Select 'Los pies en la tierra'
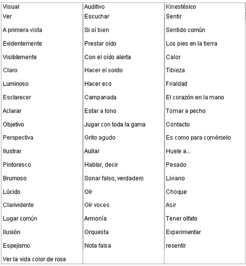 (x=191, y=44)
